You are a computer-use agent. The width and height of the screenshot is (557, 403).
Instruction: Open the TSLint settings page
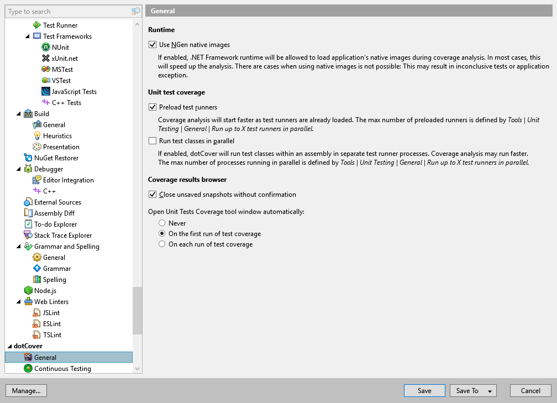point(52,335)
